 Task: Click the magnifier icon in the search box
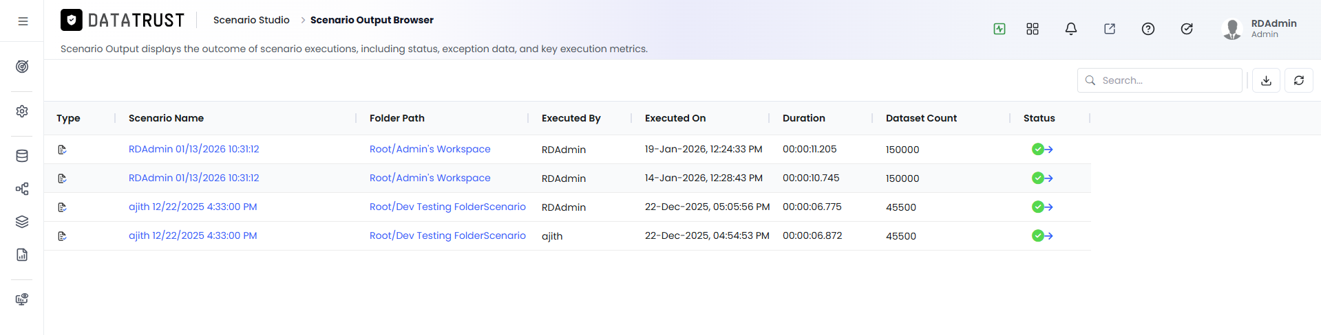coord(1090,80)
